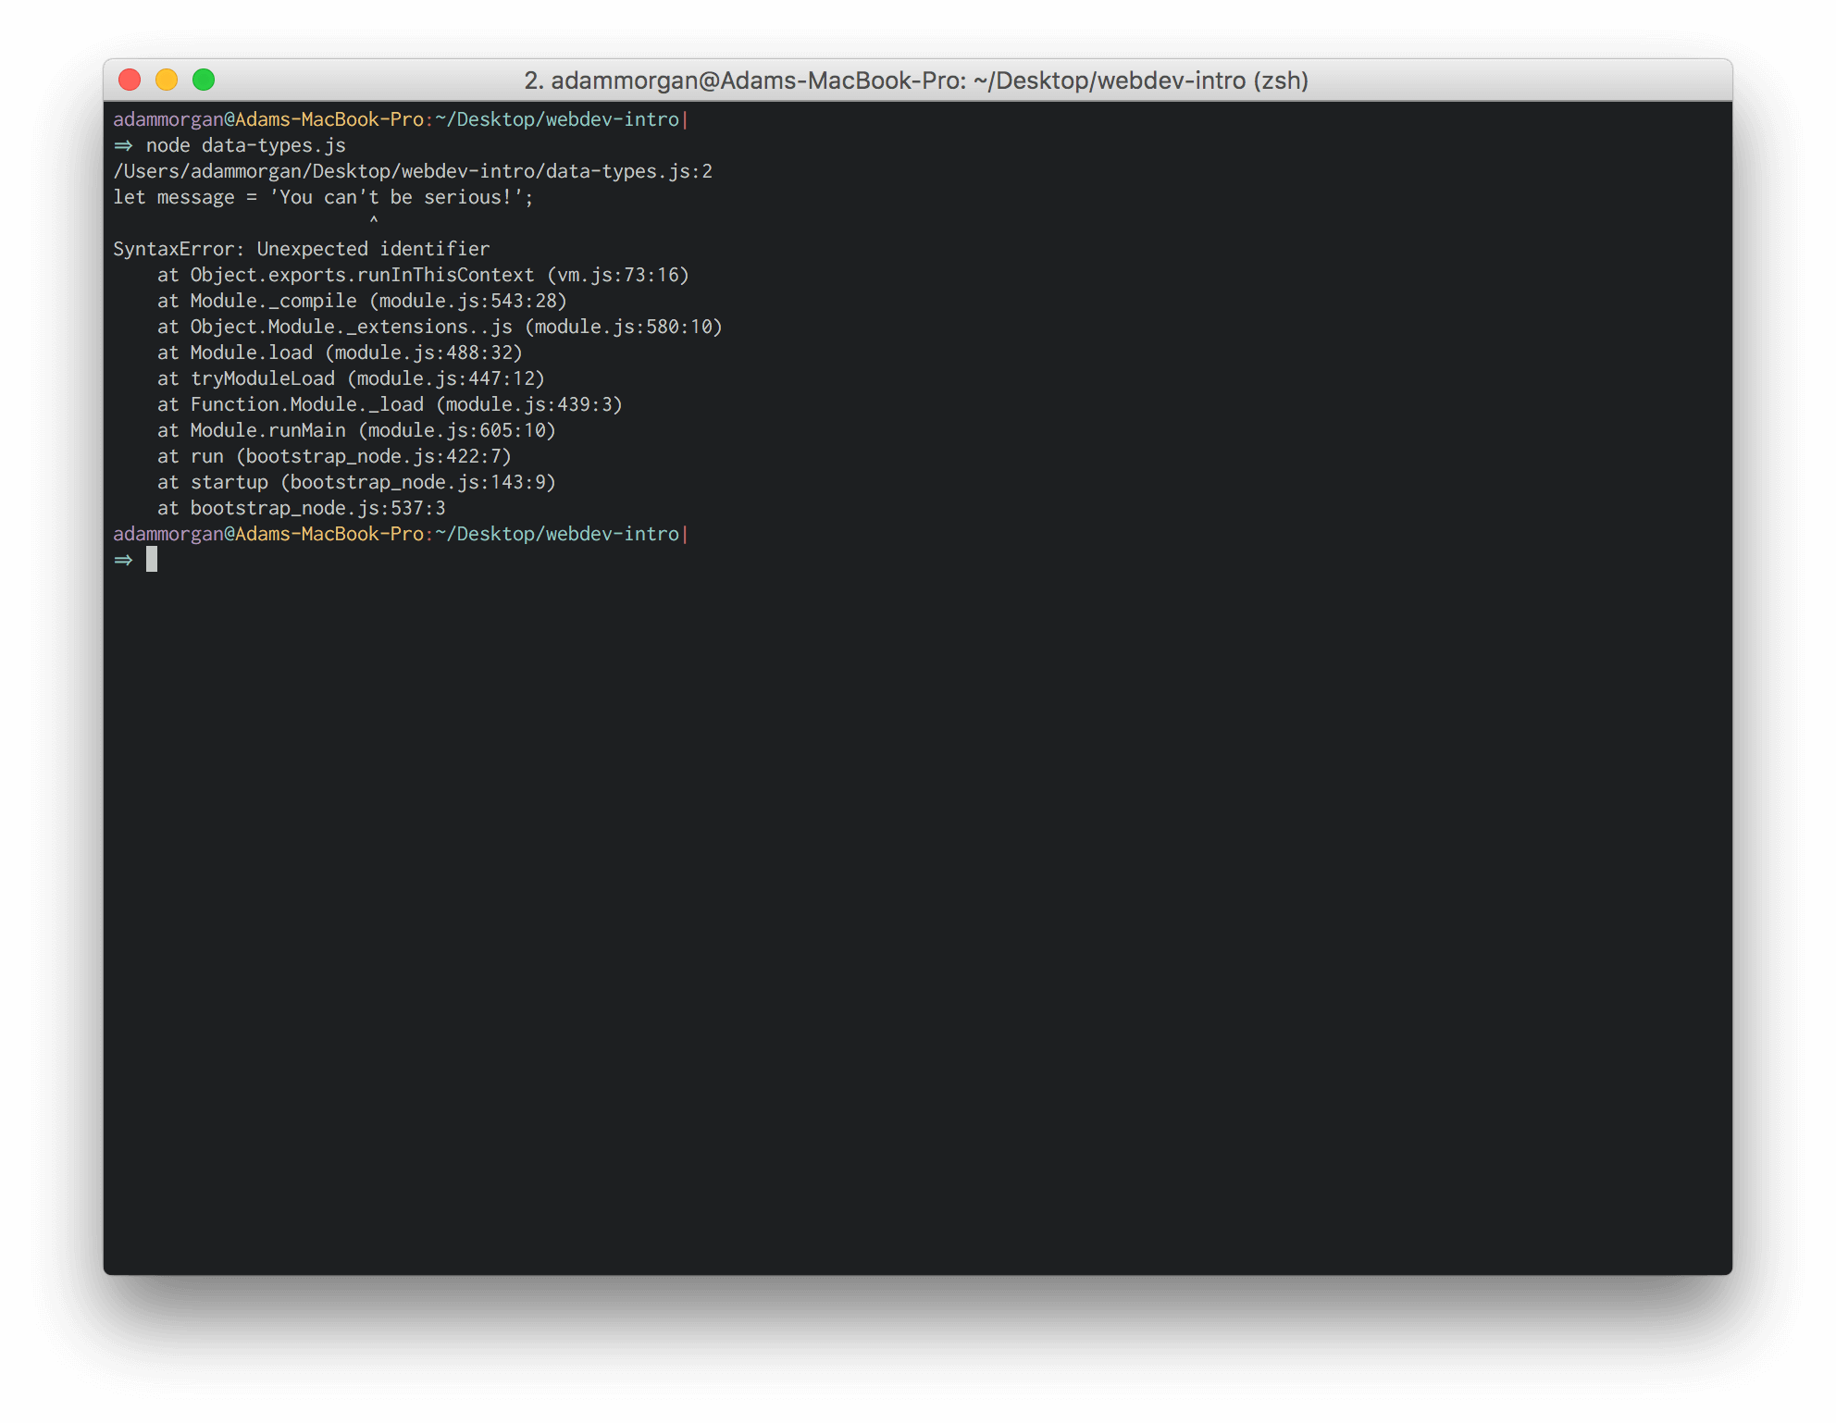
Task: Click the 'Object.Module._extensions..js' stack line
Action: (440, 327)
